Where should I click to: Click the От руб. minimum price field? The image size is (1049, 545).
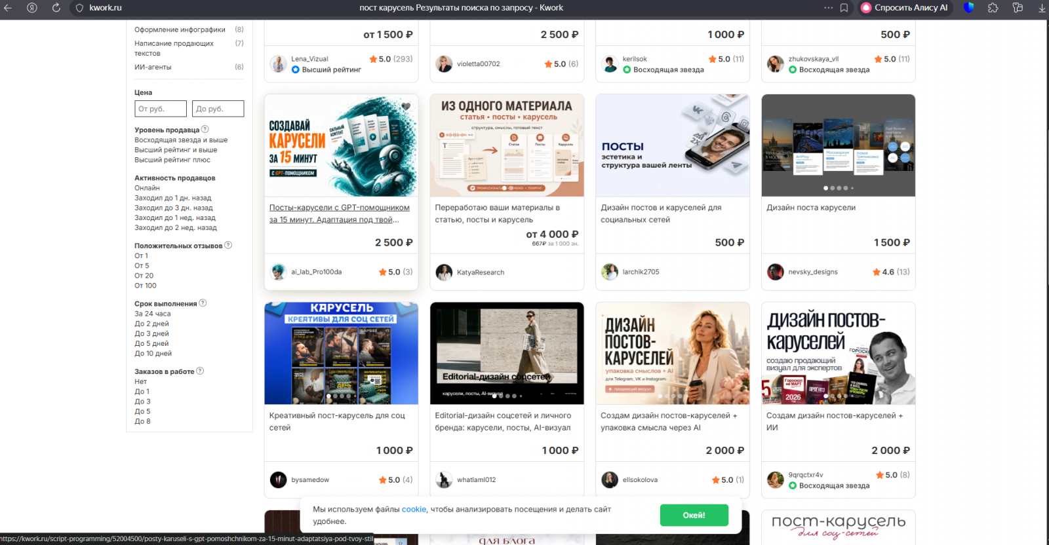(161, 109)
